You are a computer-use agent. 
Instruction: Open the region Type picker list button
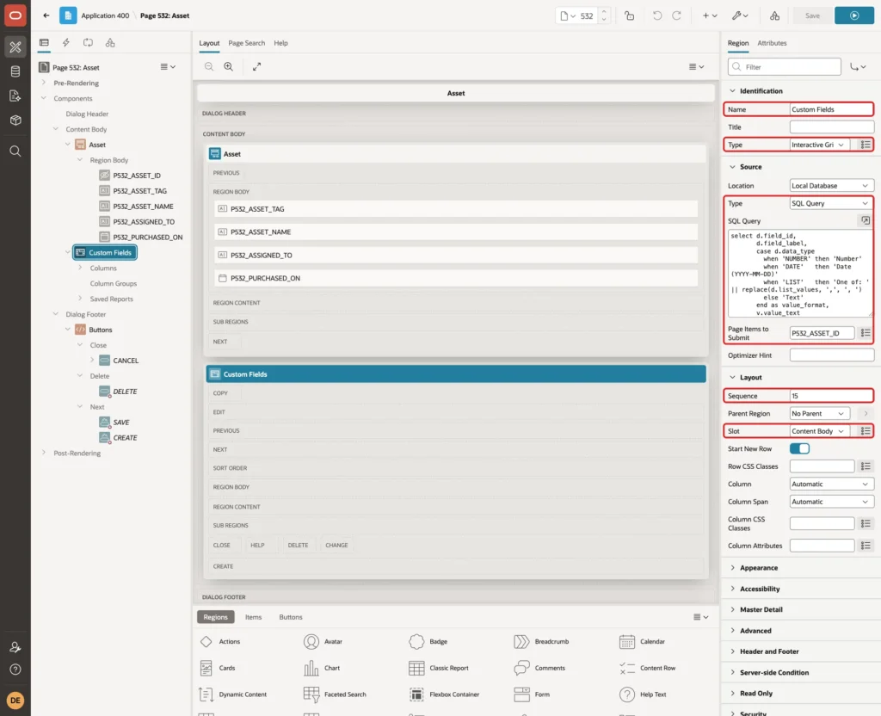pyautogui.click(x=866, y=145)
